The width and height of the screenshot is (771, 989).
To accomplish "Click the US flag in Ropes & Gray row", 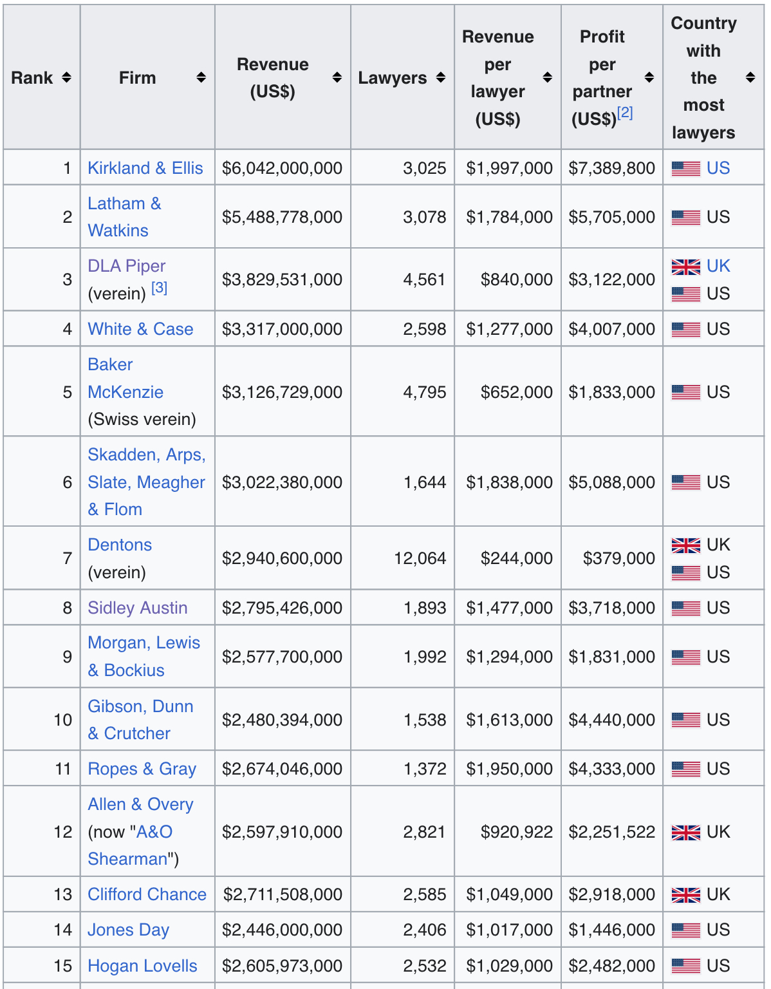I will [x=685, y=769].
